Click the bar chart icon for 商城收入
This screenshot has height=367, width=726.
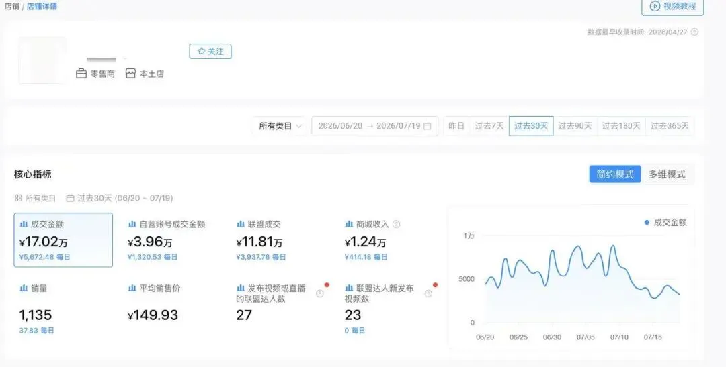coord(349,224)
